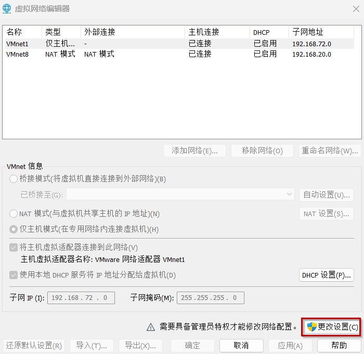364x354 pixels.
Task: Sort by the 类型 column header
Action: [x=61, y=32]
